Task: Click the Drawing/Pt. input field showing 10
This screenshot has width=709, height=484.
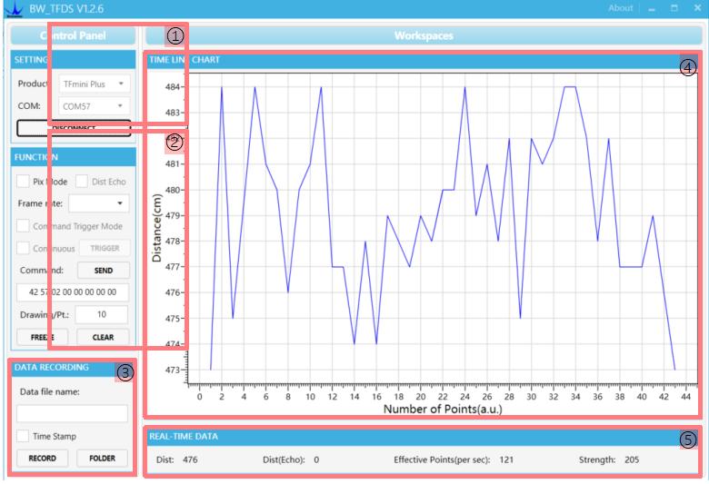Action: click(102, 314)
